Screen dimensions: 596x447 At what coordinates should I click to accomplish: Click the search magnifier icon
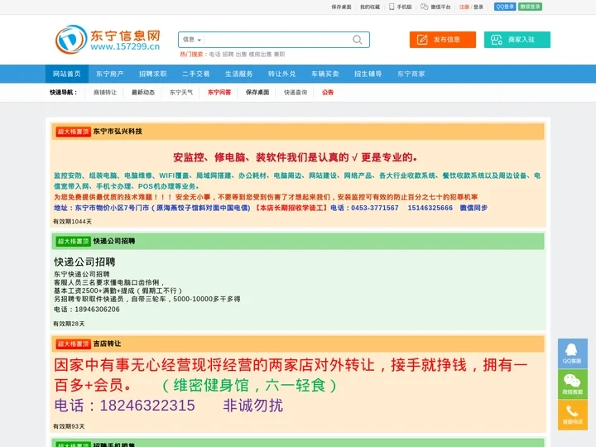(357, 40)
